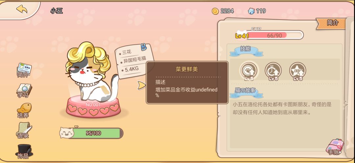Image resolution: width=355 pixels, height=163 pixels.
Task: Click the yellow arrow pointer beside tooltip
Action: [x=142, y=85]
